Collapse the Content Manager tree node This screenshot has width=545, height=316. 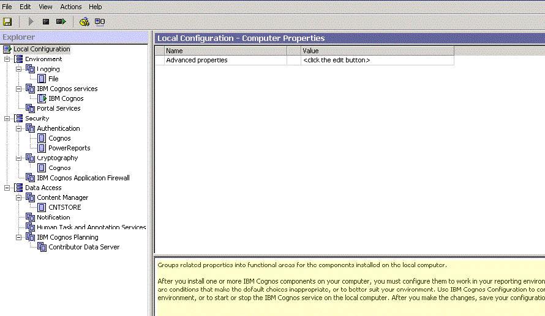pyautogui.click(x=19, y=197)
